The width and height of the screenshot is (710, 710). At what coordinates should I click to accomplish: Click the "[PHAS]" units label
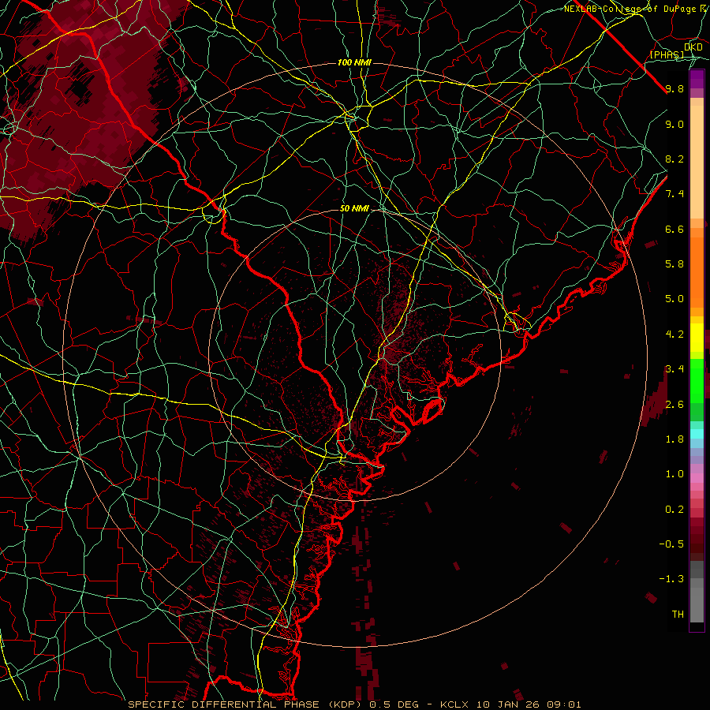tap(667, 55)
